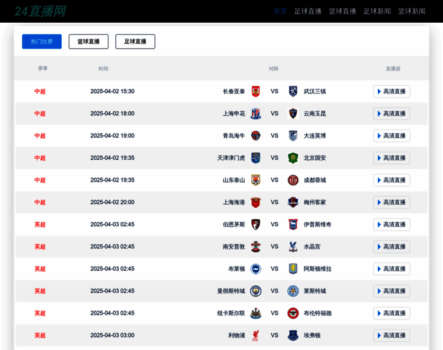
Task: Click the time 2025-04-03 03:00
Action: 112,335
